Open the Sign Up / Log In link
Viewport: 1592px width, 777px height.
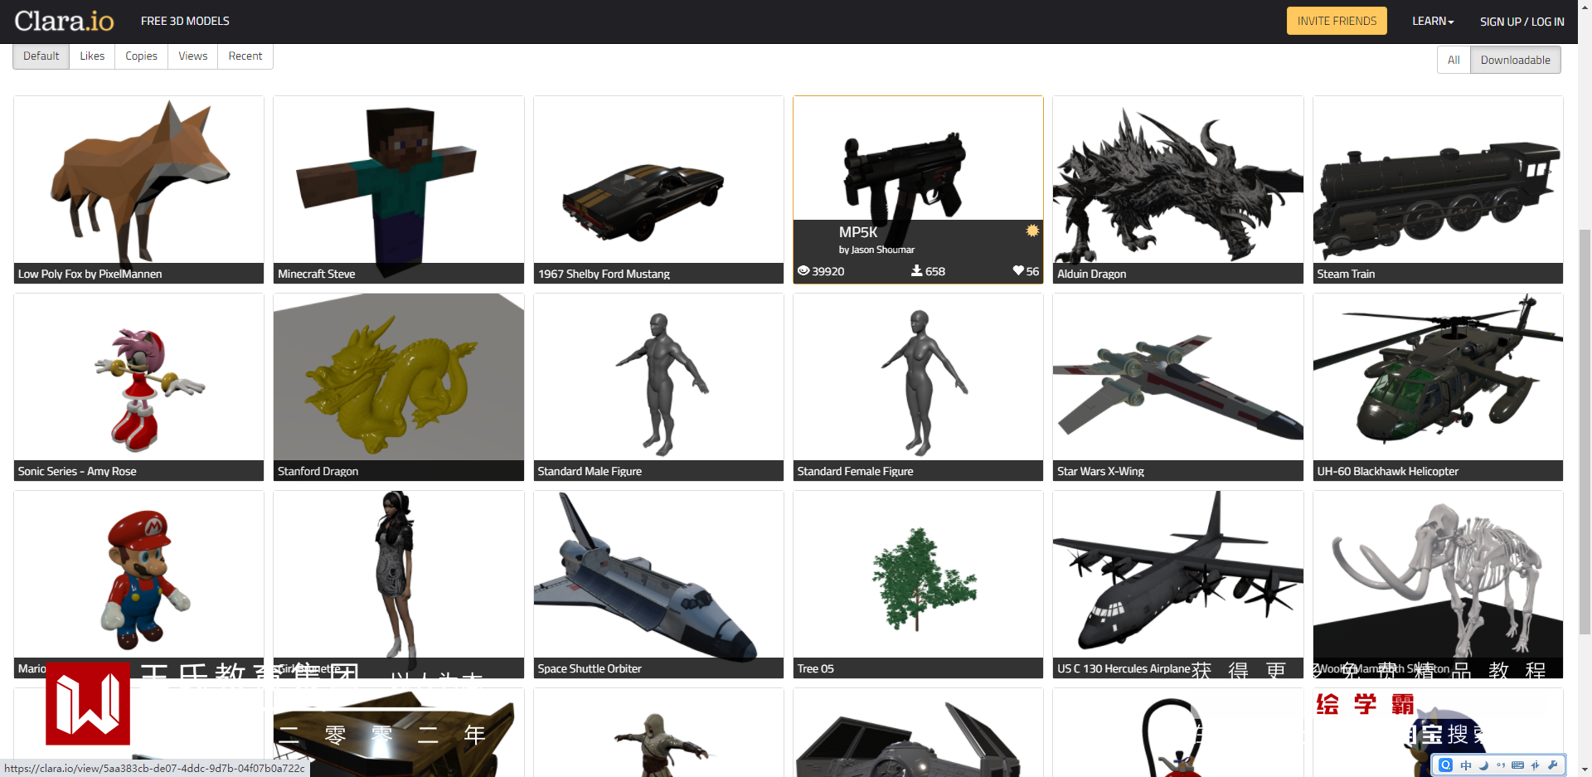(1522, 22)
